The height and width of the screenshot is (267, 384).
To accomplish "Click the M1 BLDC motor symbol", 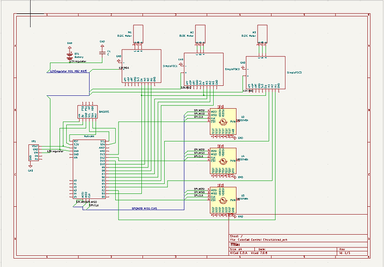I will click(138, 35).
